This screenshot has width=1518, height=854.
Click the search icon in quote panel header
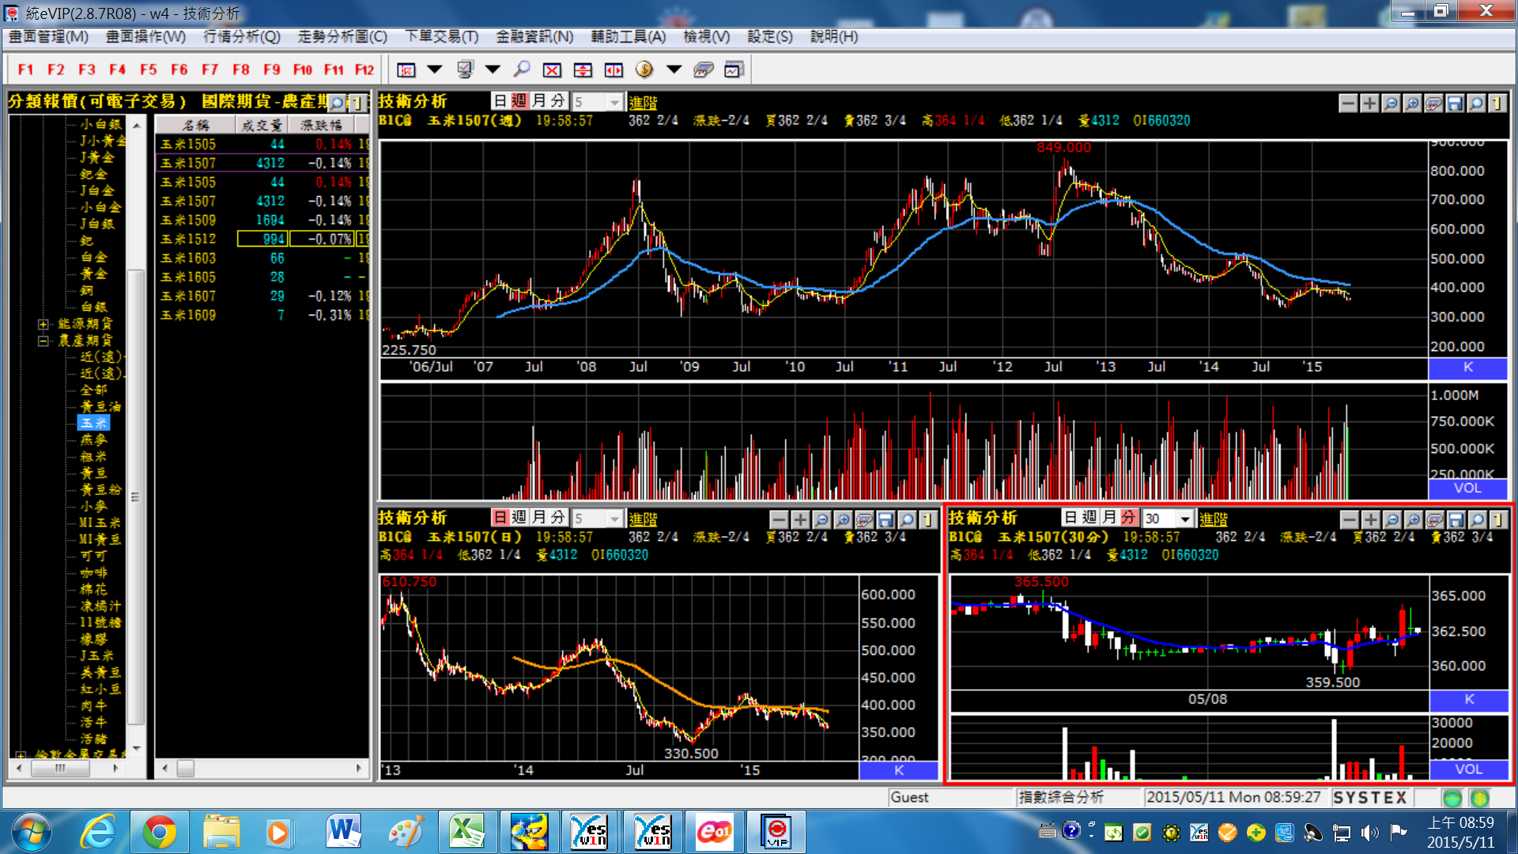338,103
